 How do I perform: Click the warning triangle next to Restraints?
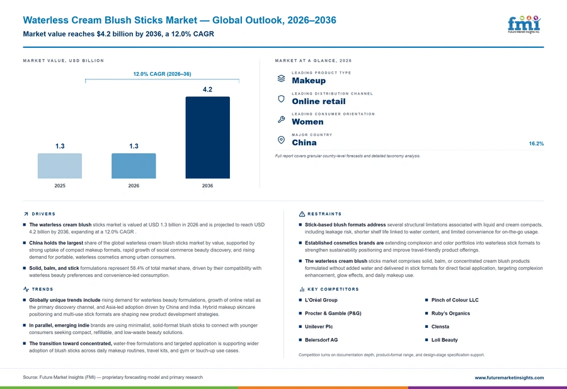pos(302,214)
